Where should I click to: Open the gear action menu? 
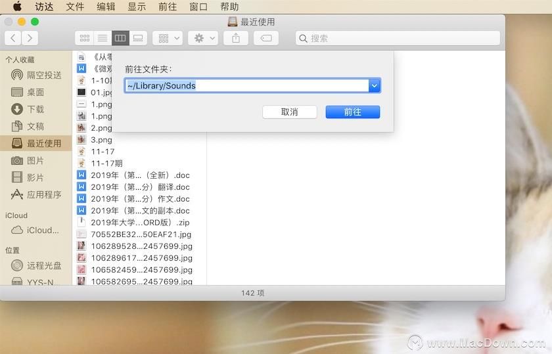(x=203, y=38)
